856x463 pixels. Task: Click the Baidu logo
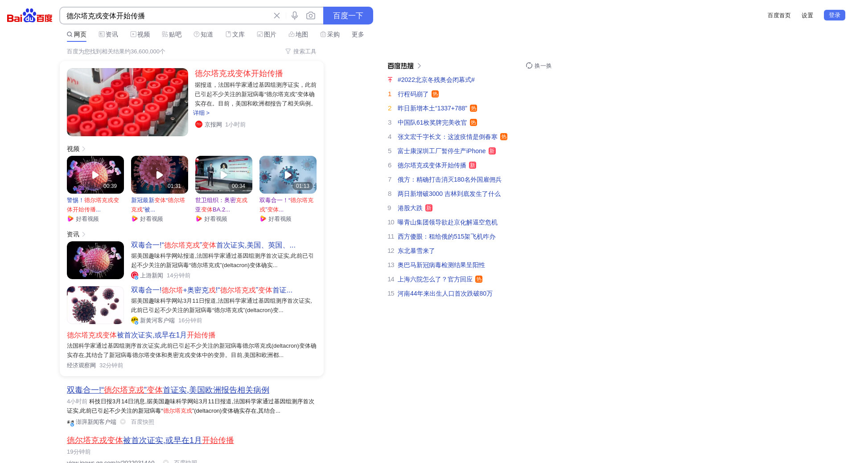(29, 16)
